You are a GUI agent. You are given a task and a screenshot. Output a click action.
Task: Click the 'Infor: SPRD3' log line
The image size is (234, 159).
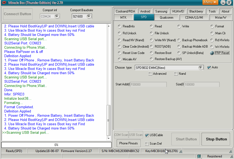pos(14,94)
